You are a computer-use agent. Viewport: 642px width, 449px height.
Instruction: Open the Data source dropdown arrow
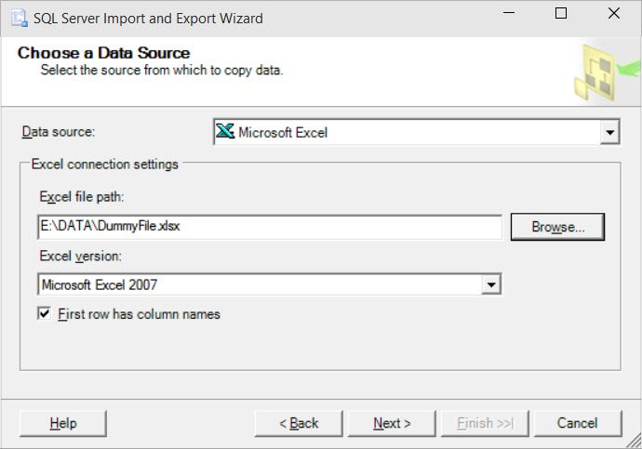tap(609, 132)
